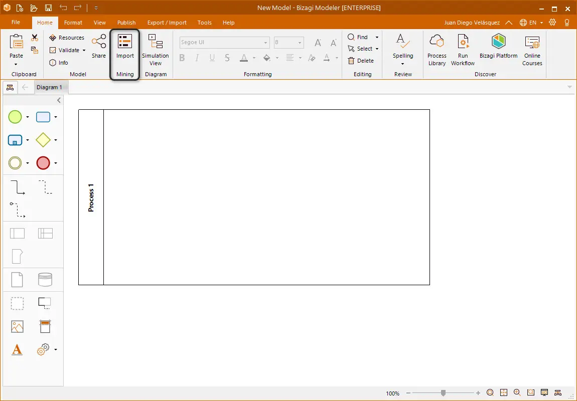Pick the dotted Association connector
577x401 pixels.
45,187
